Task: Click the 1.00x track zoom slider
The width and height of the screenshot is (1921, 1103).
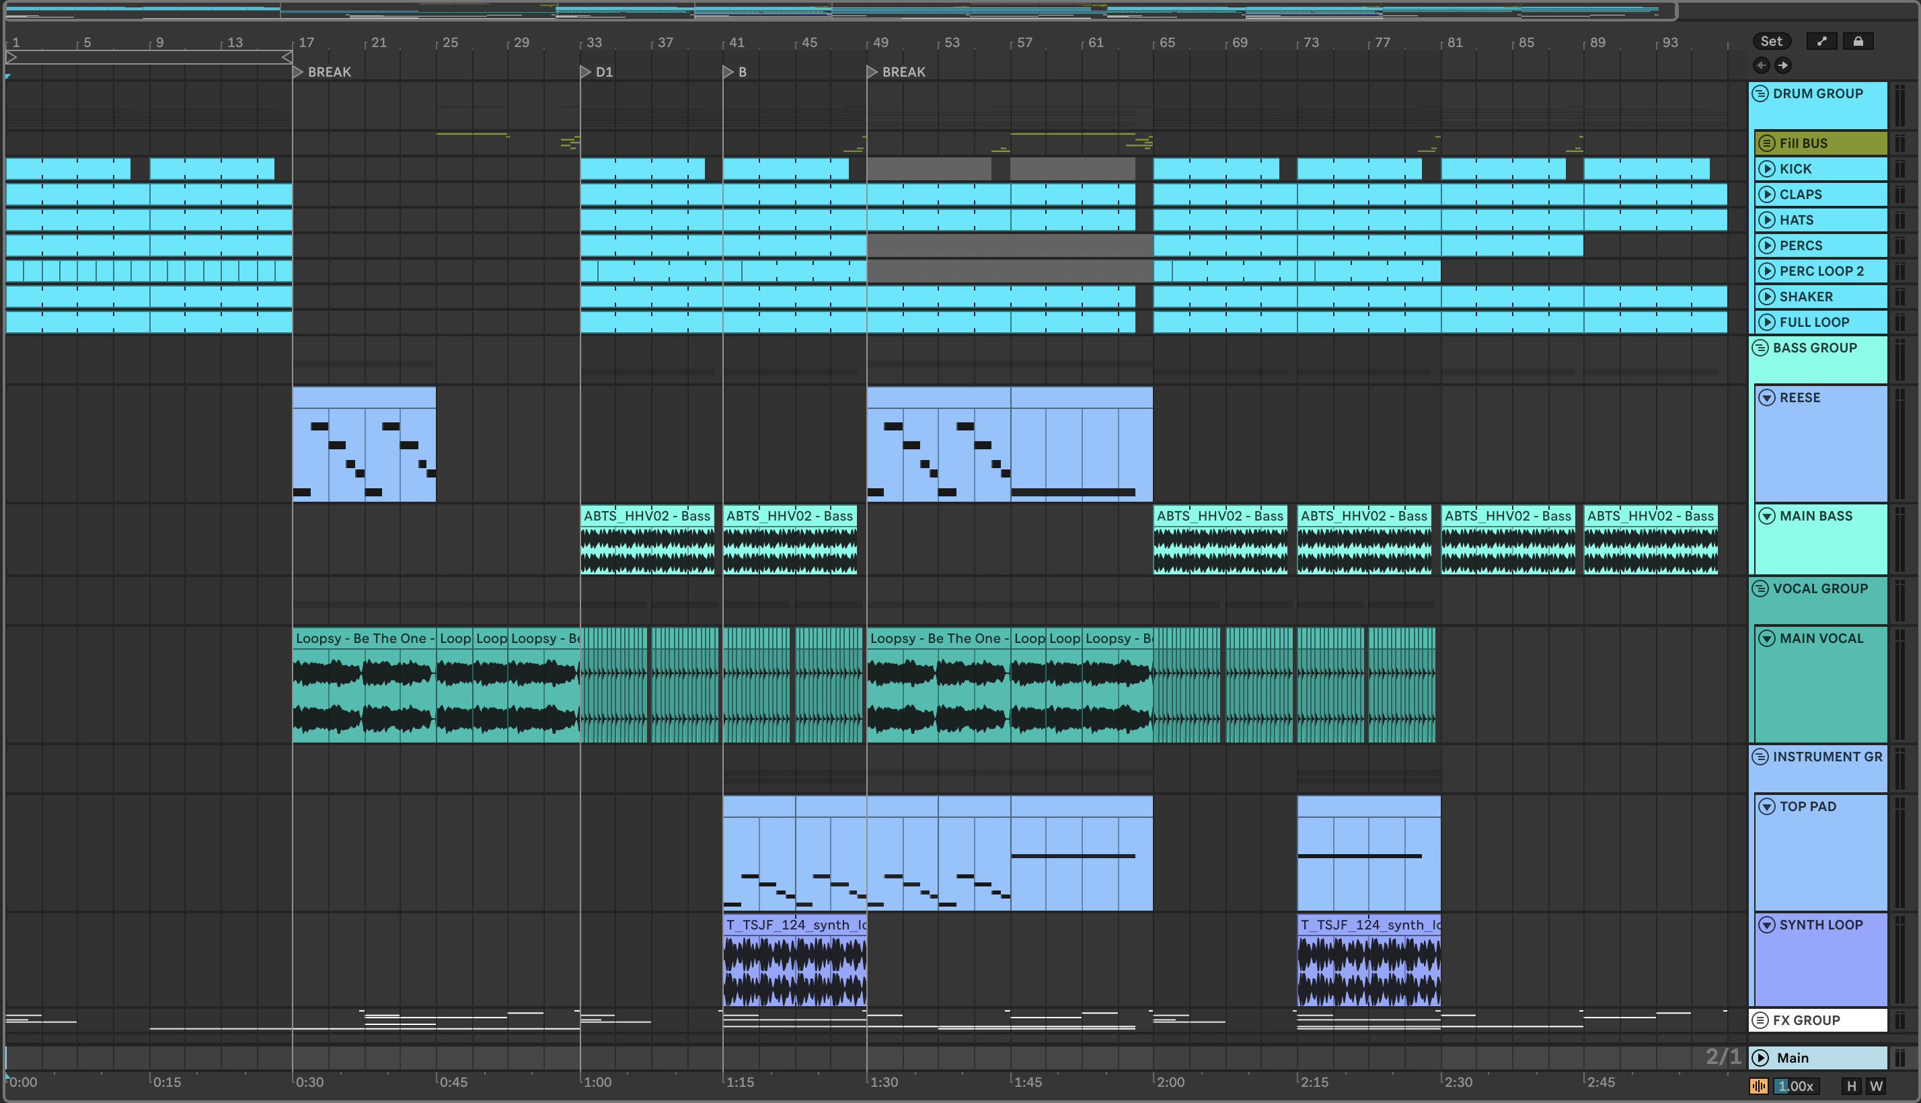Action: [1795, 1086]
